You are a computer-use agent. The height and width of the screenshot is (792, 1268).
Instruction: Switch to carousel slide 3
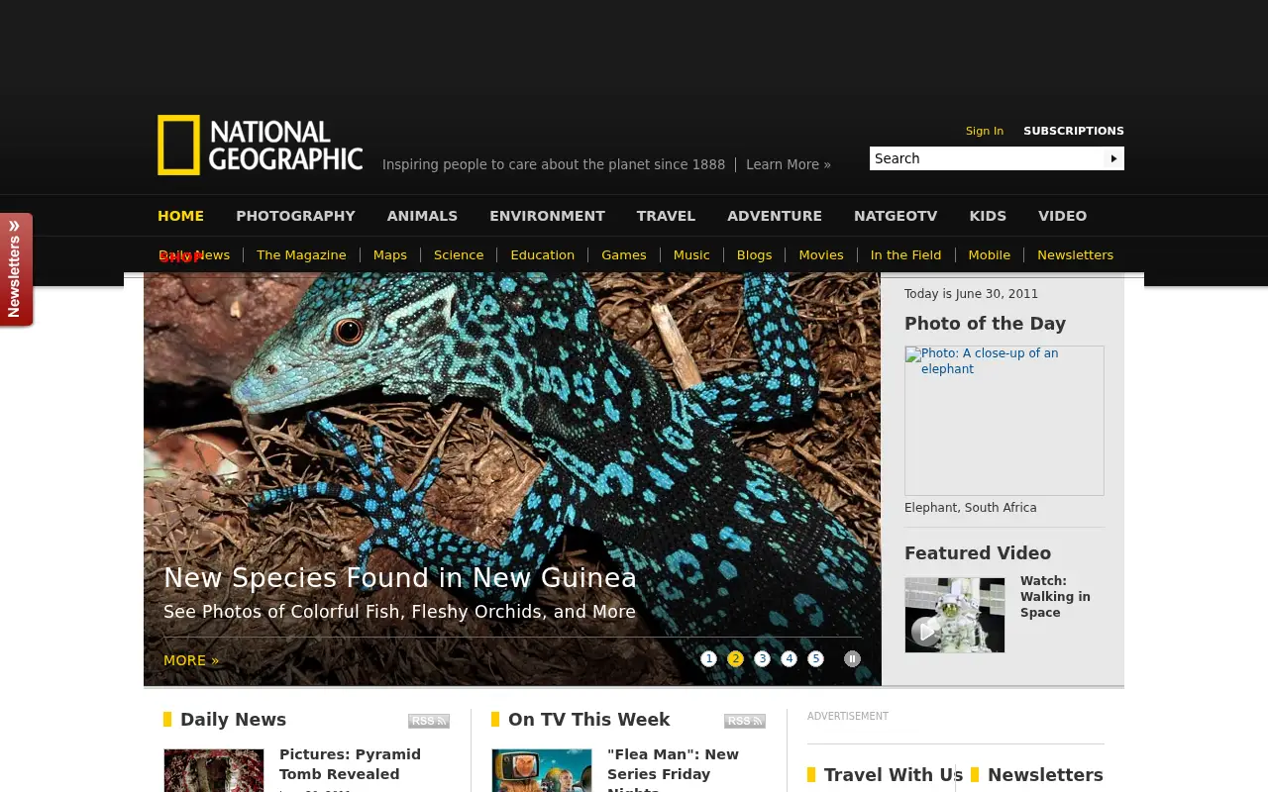(762, 659)
